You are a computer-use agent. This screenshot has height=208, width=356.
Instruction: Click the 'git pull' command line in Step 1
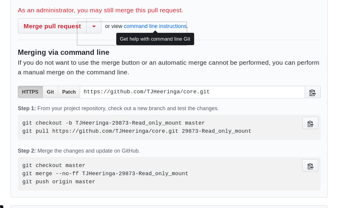pyautogui.click(x=137, y=131)
